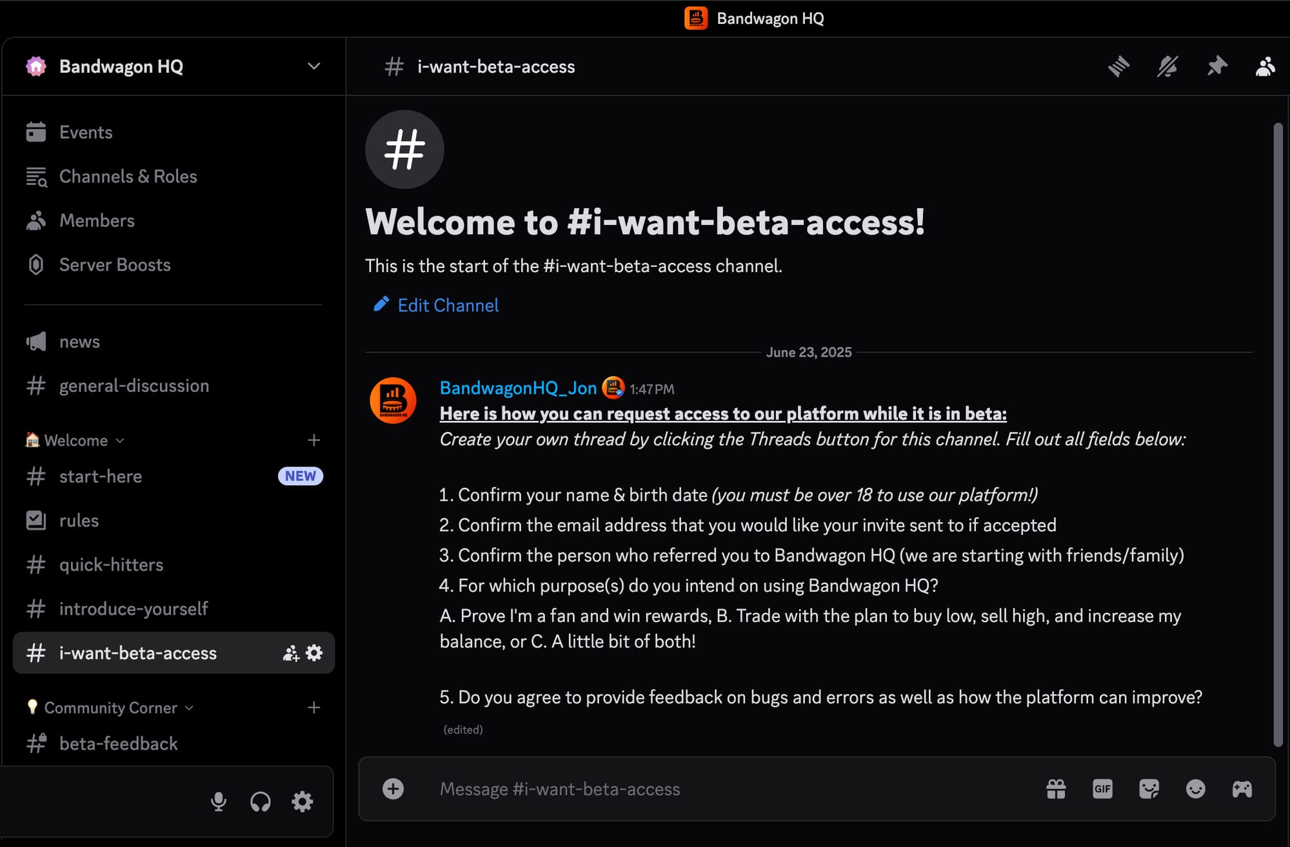The height and width of the screenshot is (847, 1290).
Task: Click the role badge next to BandwagonHQ_Jon
Action: point(613,387)
